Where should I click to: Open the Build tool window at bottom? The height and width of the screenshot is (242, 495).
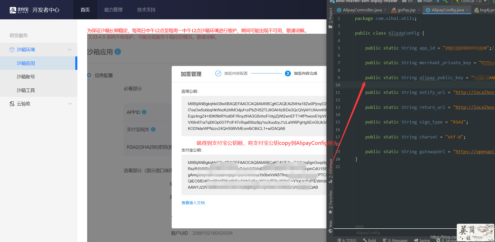(x=369, y=240)
